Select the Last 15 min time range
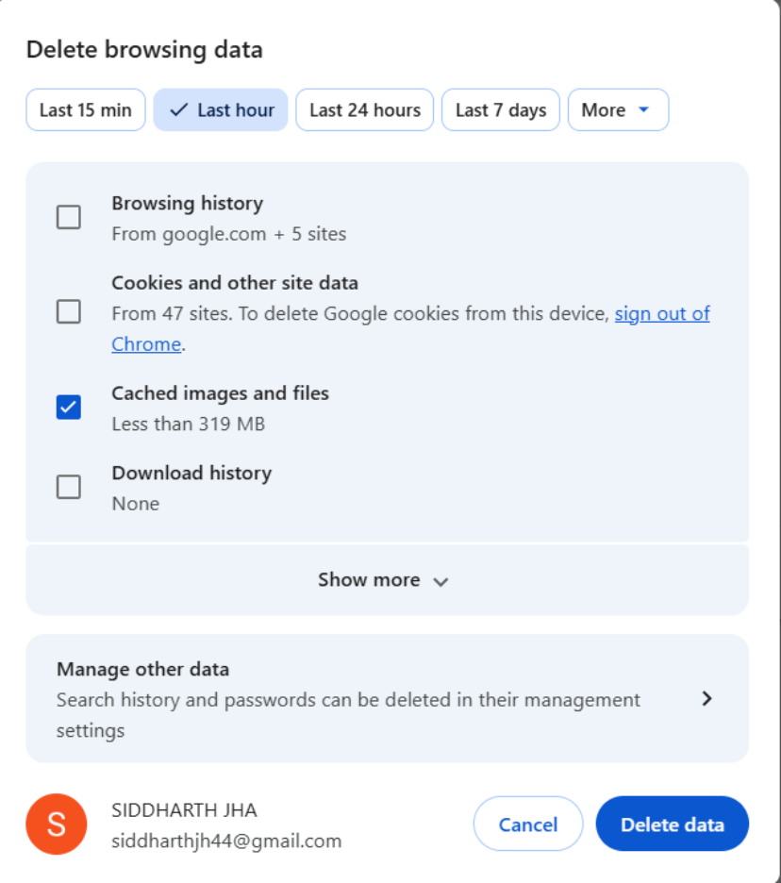The image size is (781, 883). [x=85, y=110]
